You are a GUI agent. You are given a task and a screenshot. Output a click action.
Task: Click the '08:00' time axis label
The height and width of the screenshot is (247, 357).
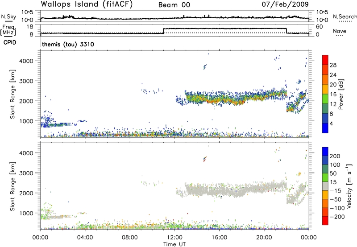point(130,238)
